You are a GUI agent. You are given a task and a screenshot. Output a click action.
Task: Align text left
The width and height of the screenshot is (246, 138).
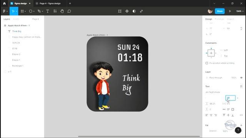point(207,115)
